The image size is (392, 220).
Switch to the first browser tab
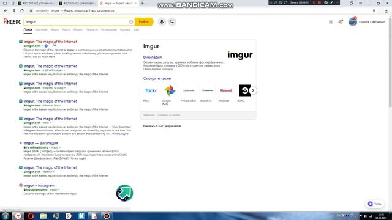click(37, 3)
